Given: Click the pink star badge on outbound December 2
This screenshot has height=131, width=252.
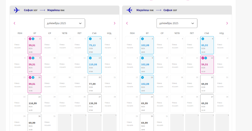Looking at the screenshot, I should [30, 39].
